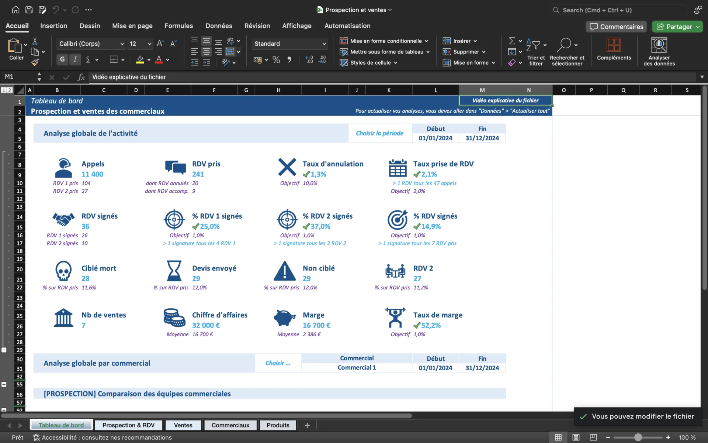The width and height of the screenshot is (708, 443).
Task: Open the more options ellipsis in title bar
Action: (88, 10)
